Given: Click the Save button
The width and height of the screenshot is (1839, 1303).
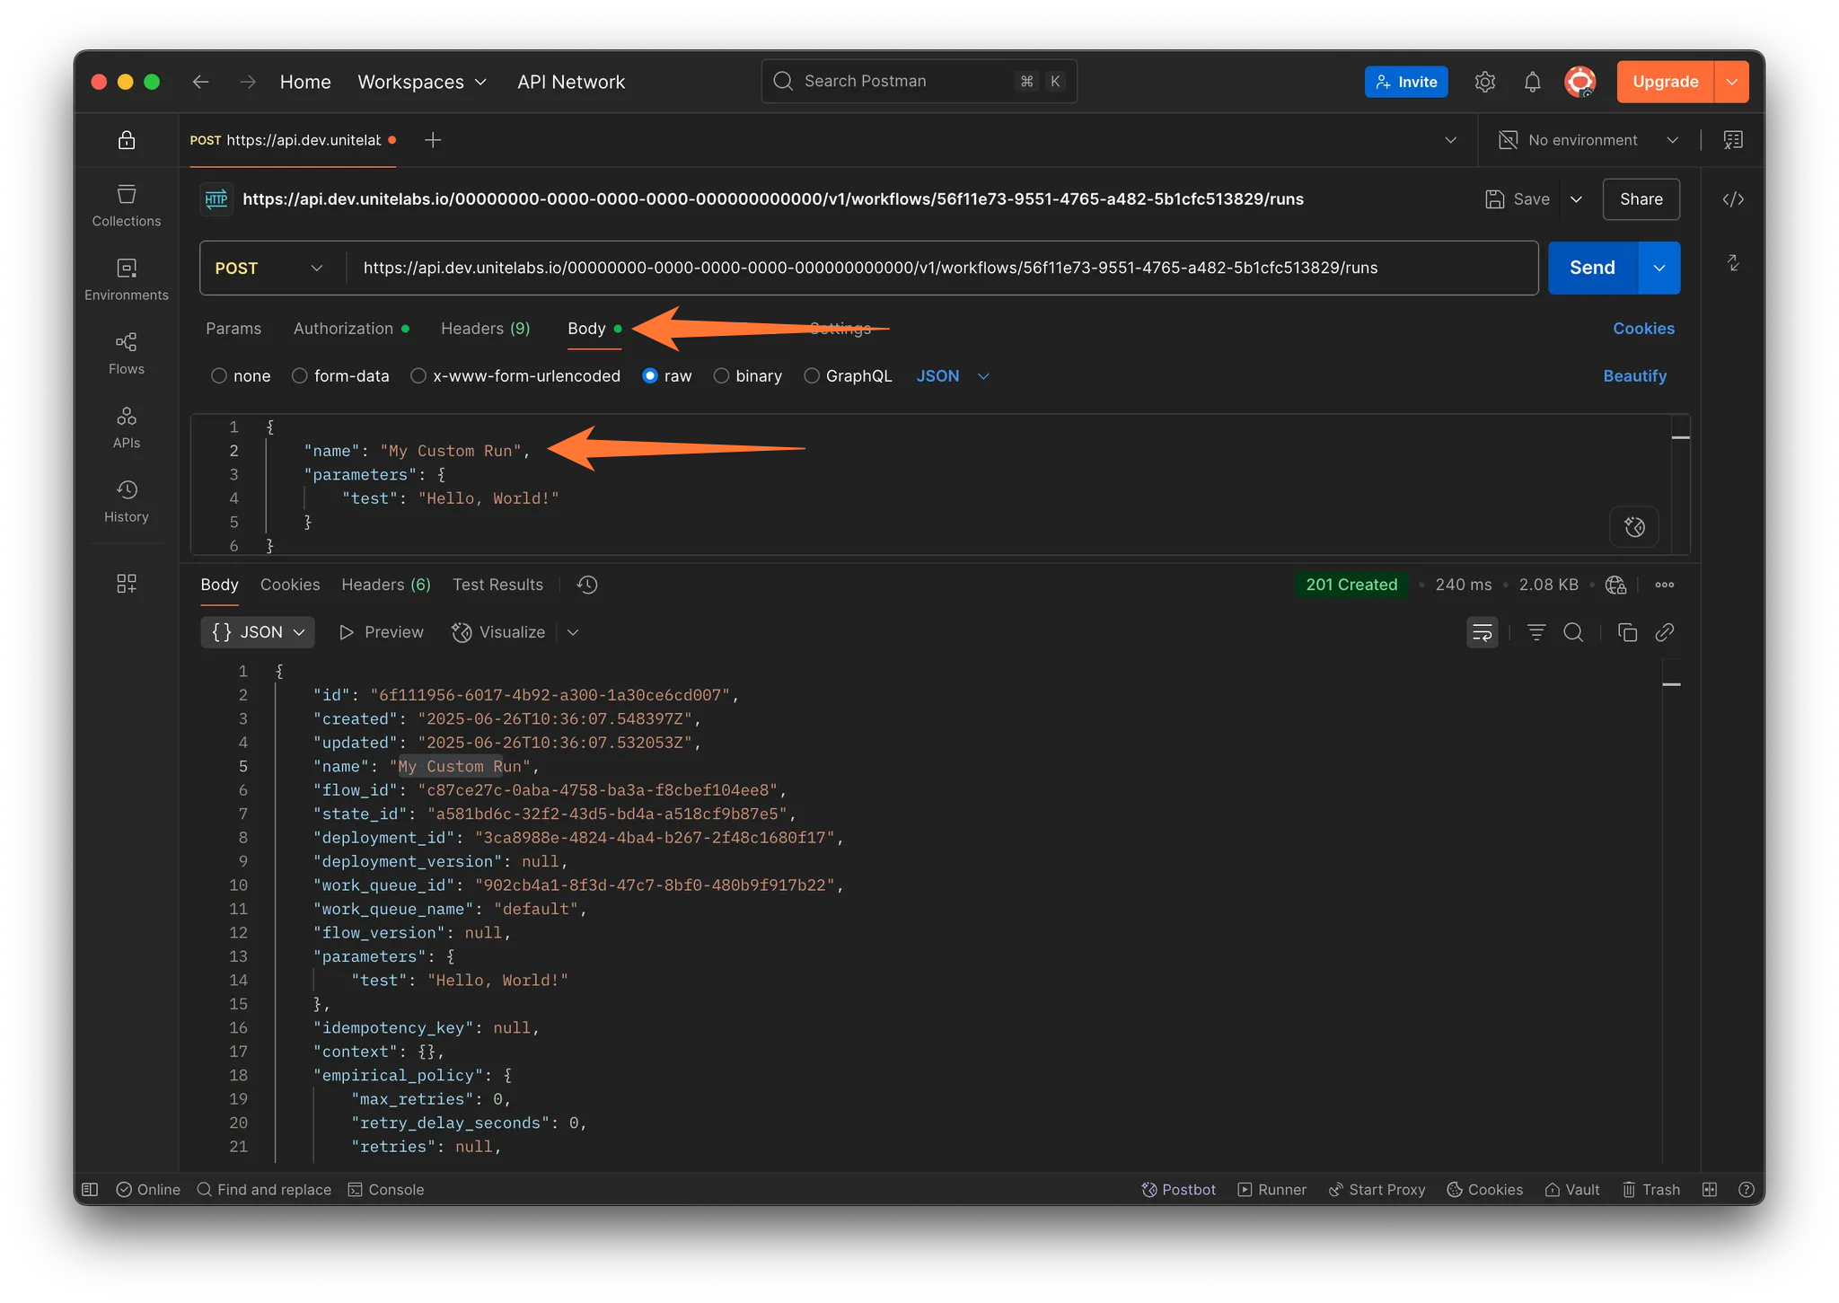Looking at the screenshot, I should [x=1518, y=199].
